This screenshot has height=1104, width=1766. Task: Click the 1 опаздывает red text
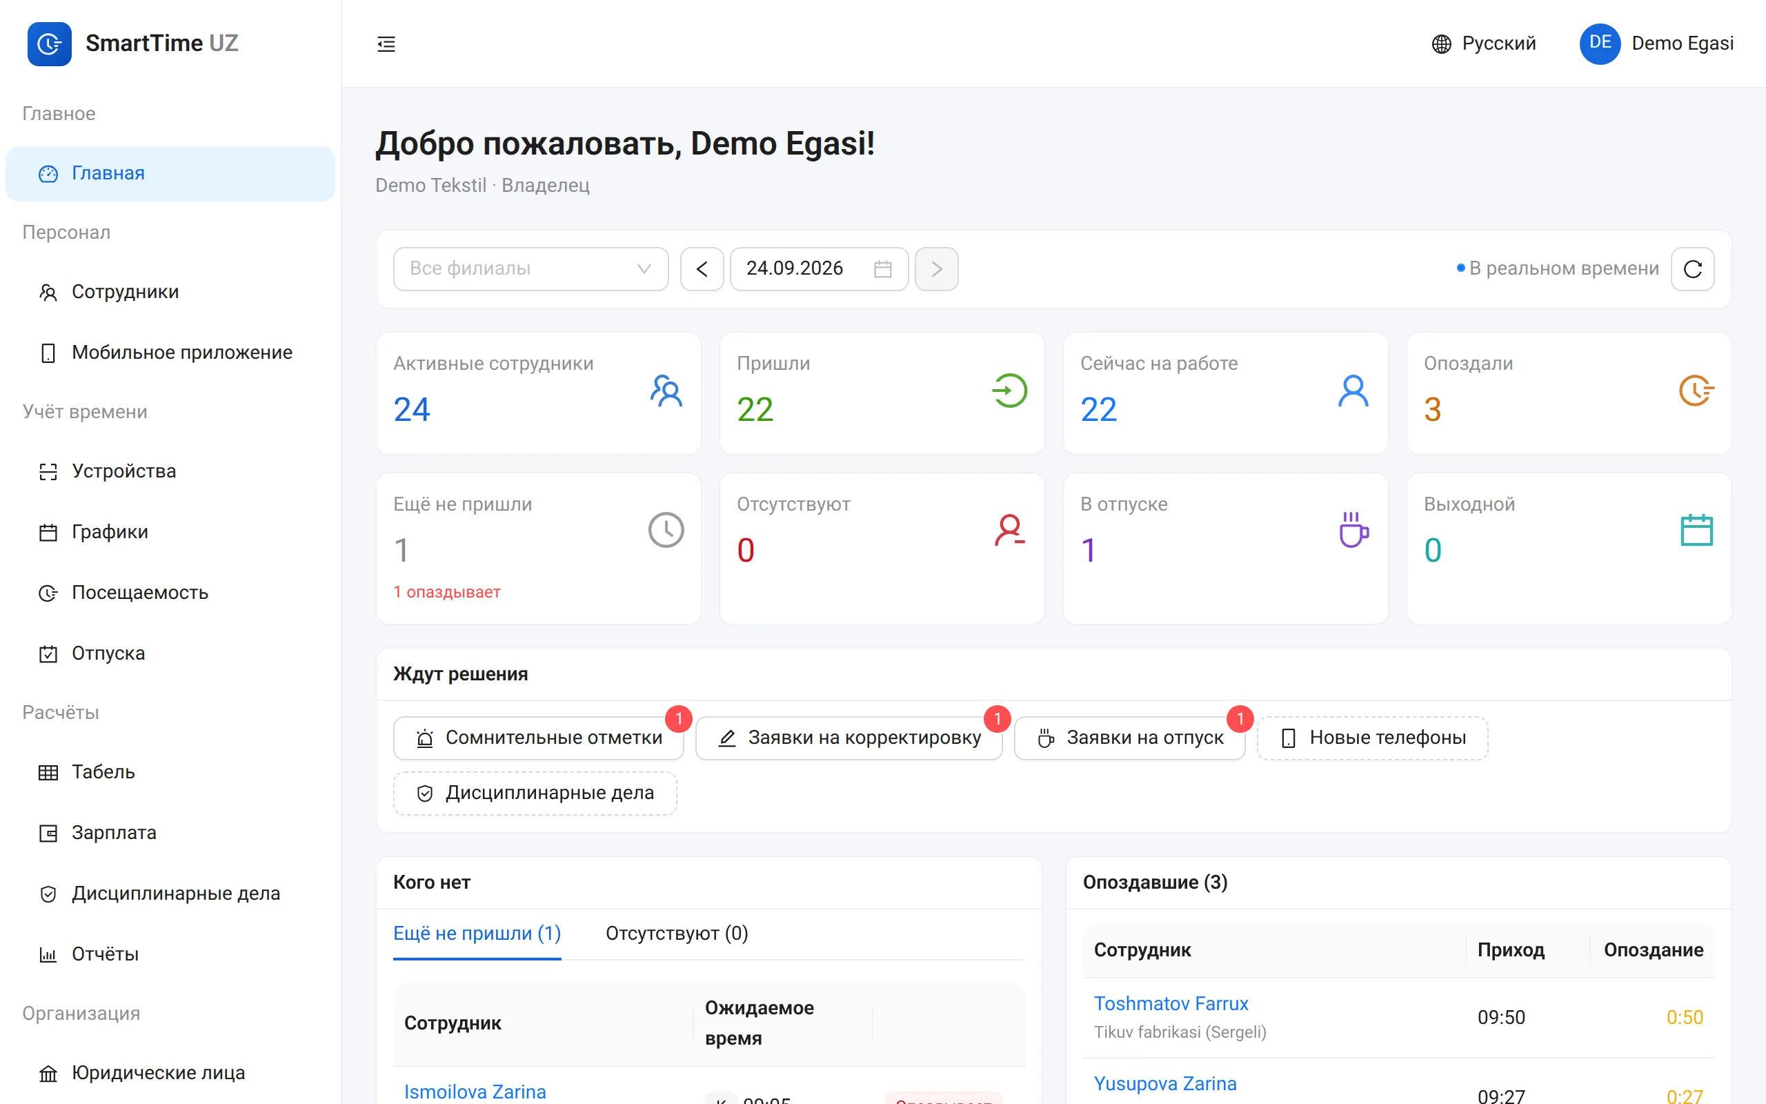pyautogui.click(x=446, y=592)
